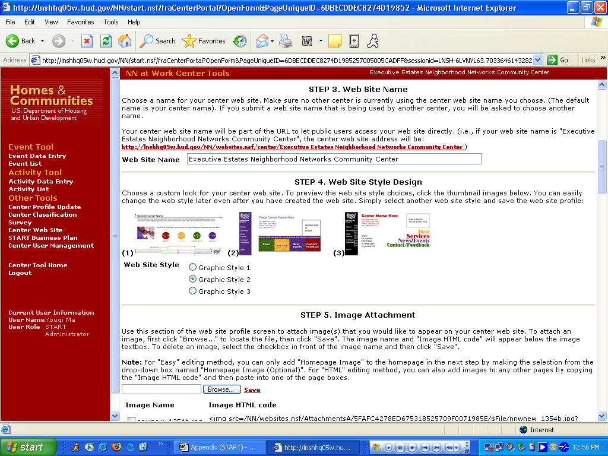
Task: Click Center Tool Home link
Action: click(x=38, y=265)
